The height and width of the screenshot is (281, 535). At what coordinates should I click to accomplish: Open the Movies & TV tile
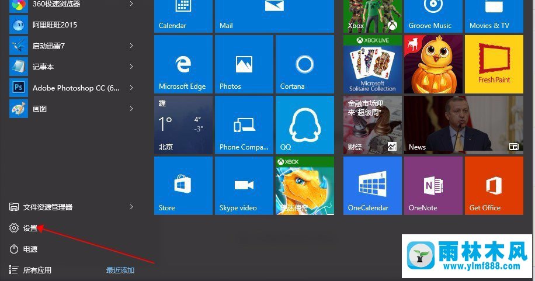point(494,16)
